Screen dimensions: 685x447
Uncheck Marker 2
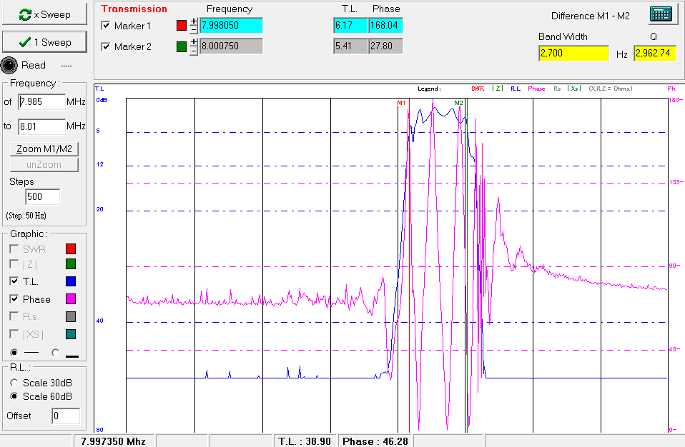click(107, 47)
